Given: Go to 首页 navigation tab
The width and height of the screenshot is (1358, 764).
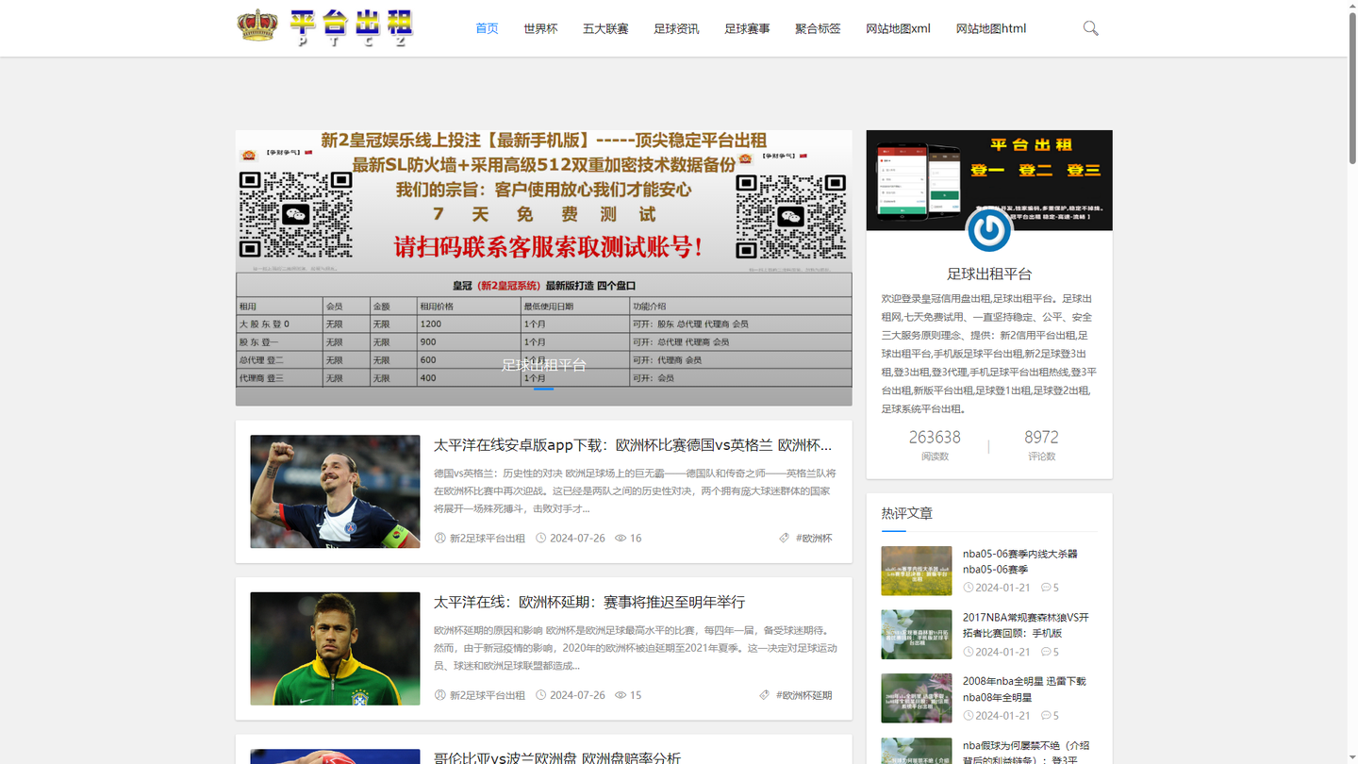Looking at the screenshot, I should coord(487,28).
